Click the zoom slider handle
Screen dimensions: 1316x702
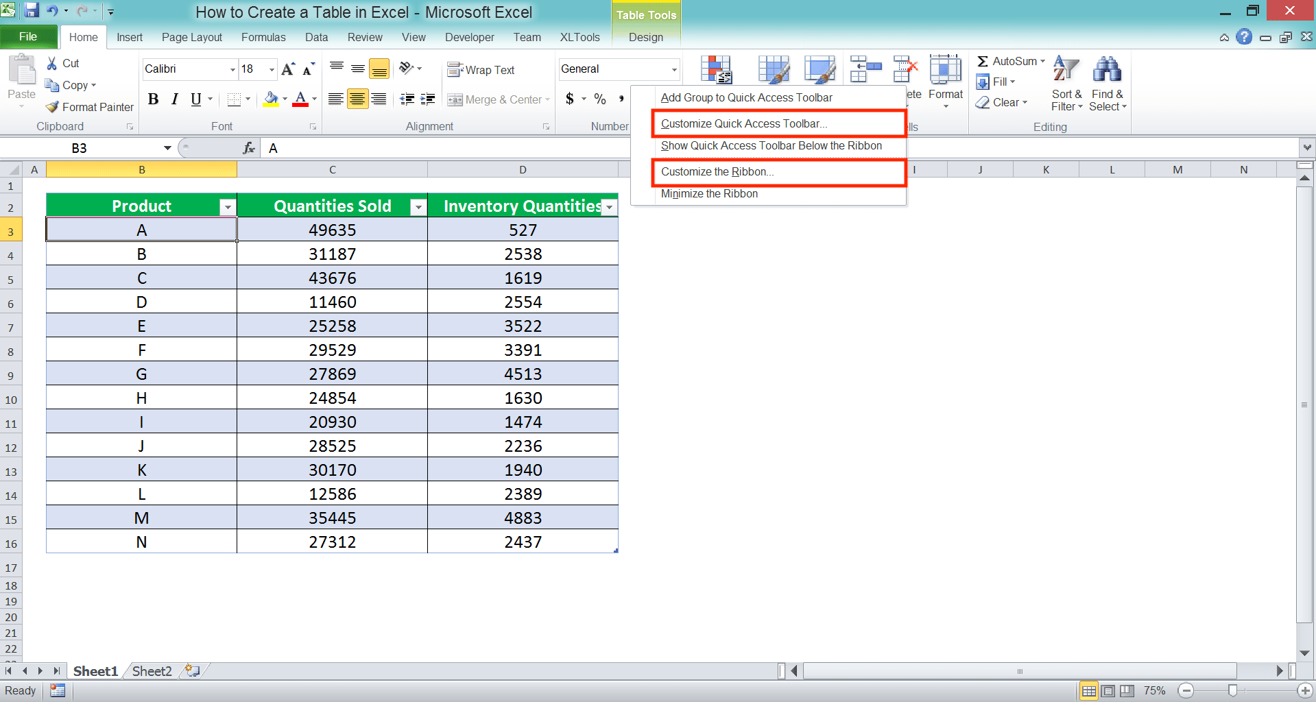[1232, 691]
